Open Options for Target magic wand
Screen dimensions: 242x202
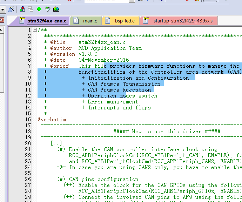tap(11, 9)
